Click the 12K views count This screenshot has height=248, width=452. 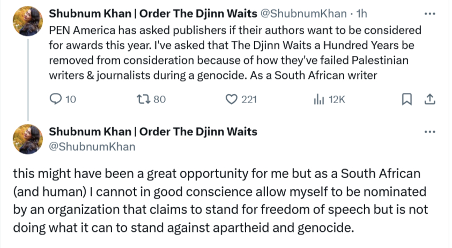[x=337, y=99]
